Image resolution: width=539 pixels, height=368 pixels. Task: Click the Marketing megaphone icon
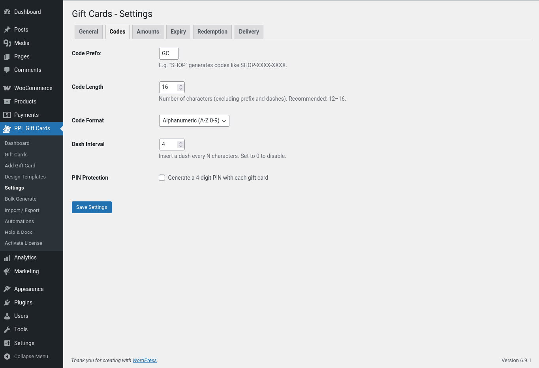pyautogui.click(x=7, y=271)
